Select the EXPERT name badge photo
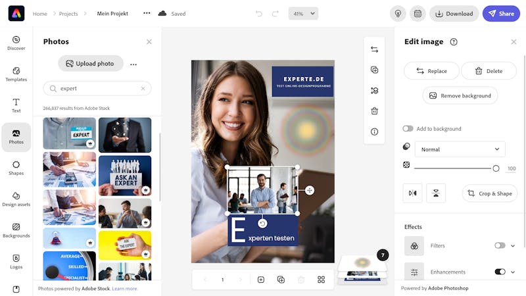The width and height of the screenshot is (526, 296). pyautogui.click(x=70, y=134)
